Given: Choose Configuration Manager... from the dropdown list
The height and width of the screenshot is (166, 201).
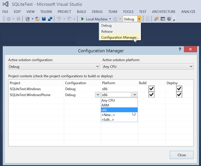Looking at the screenshot, I should click(x=120, y=37).
